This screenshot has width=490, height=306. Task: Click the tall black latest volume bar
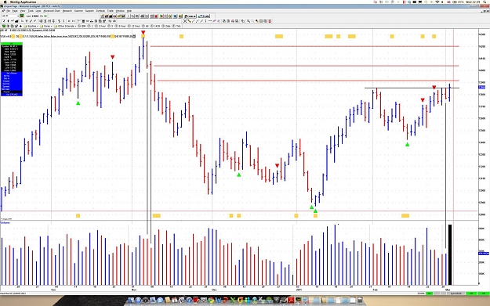[x=450, y=254]
